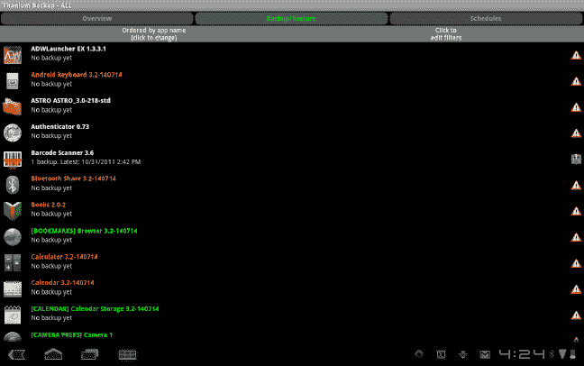Open [CAMERA PREFS] Camera entry
The width and height of the screenshot is (584, 366).
pos(292,336)
